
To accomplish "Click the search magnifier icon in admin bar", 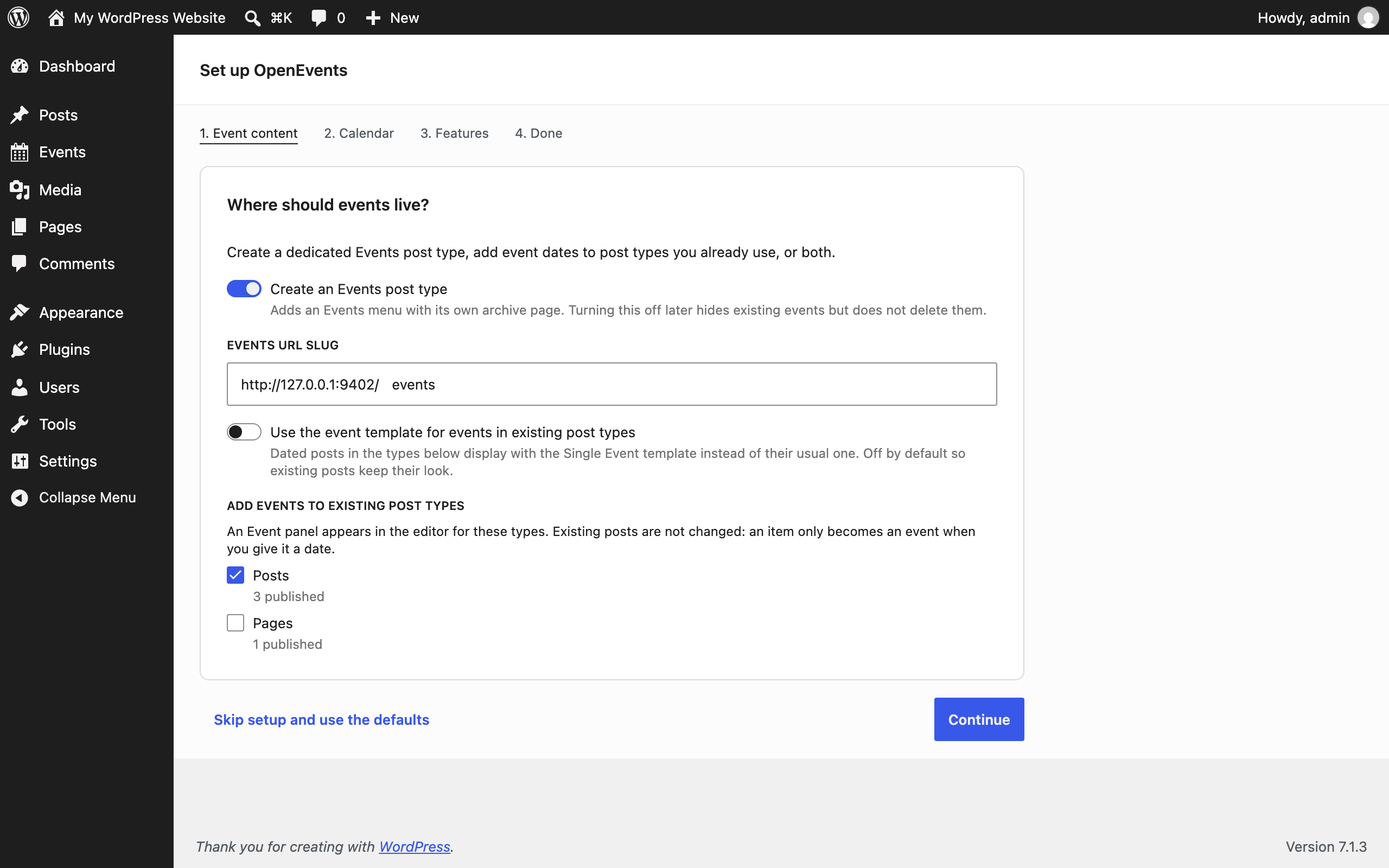I will 252,18.
